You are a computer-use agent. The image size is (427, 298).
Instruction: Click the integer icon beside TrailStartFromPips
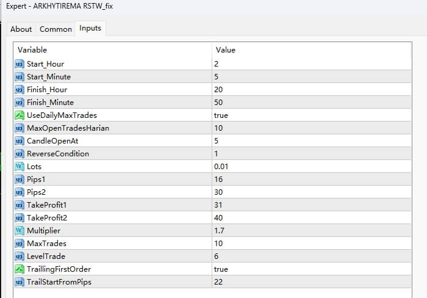19,282
